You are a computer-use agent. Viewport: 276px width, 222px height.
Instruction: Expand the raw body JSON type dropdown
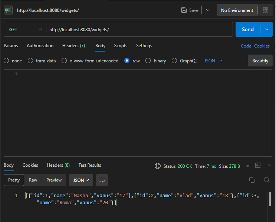(x=214, y=61)
